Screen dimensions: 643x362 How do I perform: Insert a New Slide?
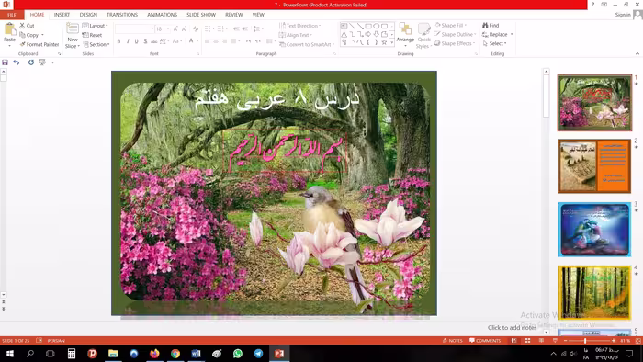point(73,36)
